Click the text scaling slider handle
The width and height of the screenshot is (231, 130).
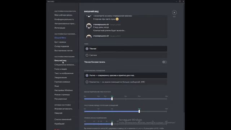click(112, 99)
